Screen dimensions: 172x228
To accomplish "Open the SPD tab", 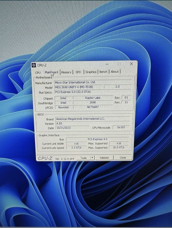I will coord(78,72).
